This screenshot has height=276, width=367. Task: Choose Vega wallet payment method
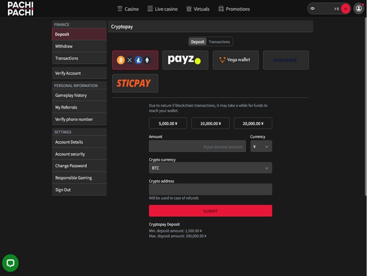(235, 60)
